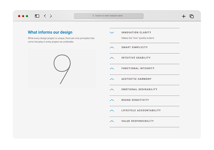The width and height of the screenshot is (214, 150).
Task: Show tab overview icon
Action: [x=192, y=16]
